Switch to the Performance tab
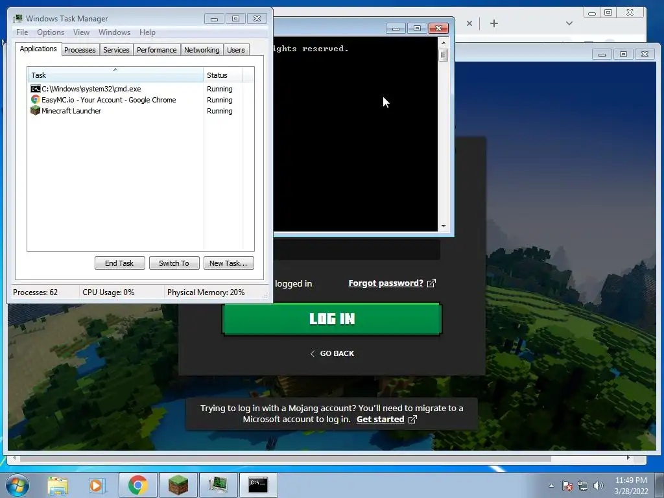The width and height of the screenshot is (664, 498). 156,50
